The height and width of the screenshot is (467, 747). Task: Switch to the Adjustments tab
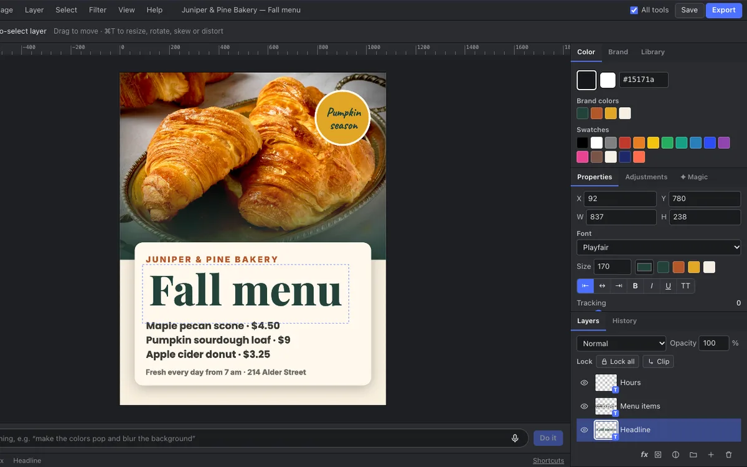[646, 177]
